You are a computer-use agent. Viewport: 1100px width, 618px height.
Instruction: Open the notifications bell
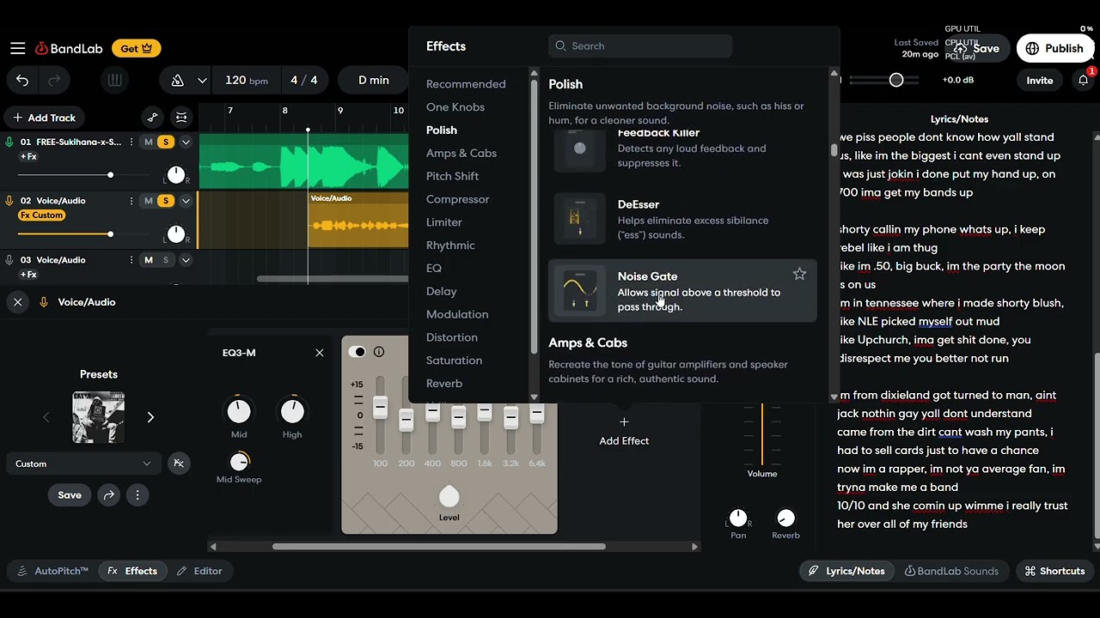pos(1083,80)
